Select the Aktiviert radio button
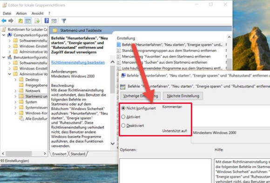This screenshot has height=183, width=270. click(x=123, y=117)
